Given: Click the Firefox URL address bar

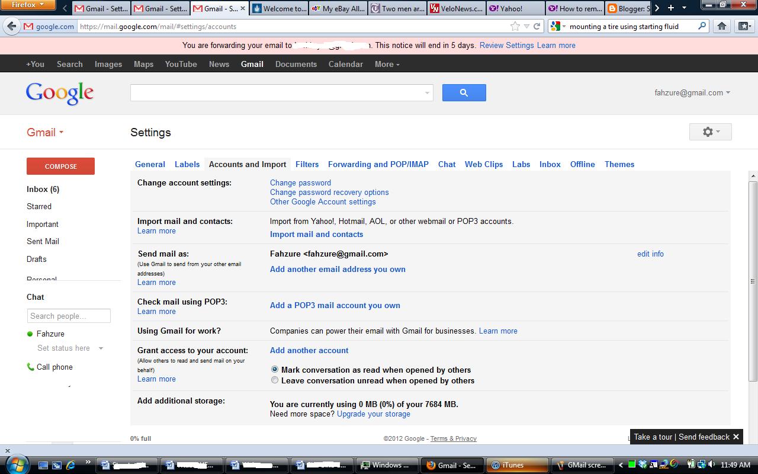Looking at the screenshot, I should pyautogui.click(x=293, y=26).
